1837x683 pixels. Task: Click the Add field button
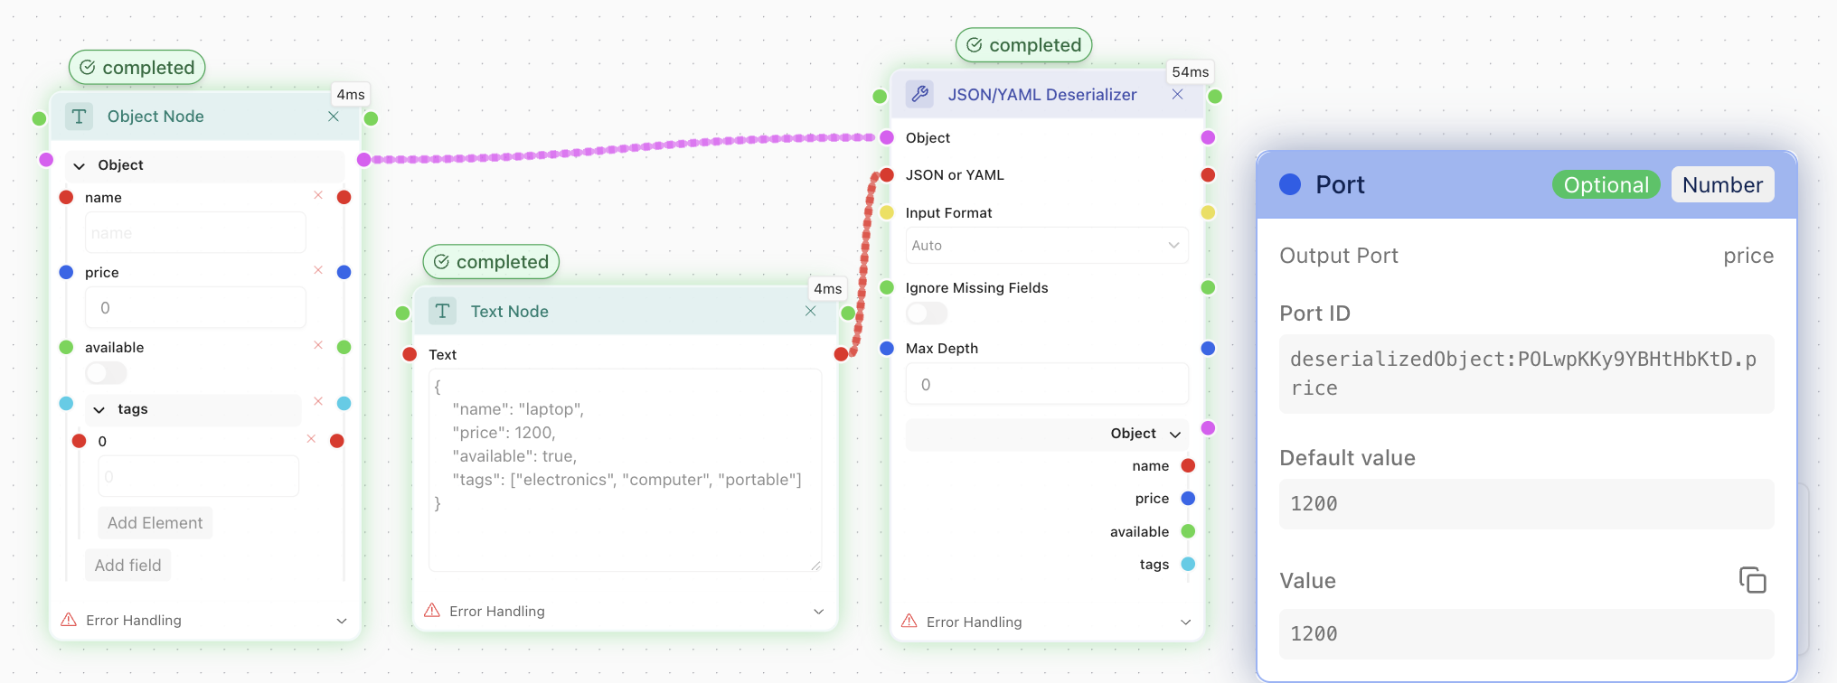(127, 566)
